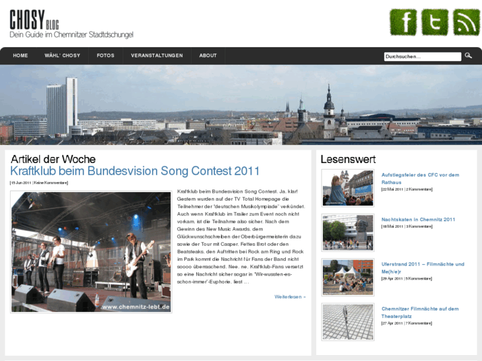Click the Uferstrand tents thumbnail
The width and height of the screenshot is (482, 361).
[x=347, y=277]
